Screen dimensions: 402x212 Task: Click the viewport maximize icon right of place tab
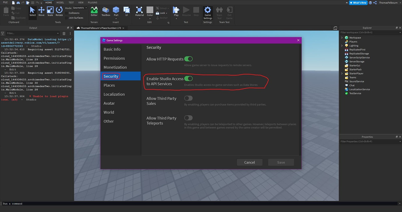(x=335, y=28)
